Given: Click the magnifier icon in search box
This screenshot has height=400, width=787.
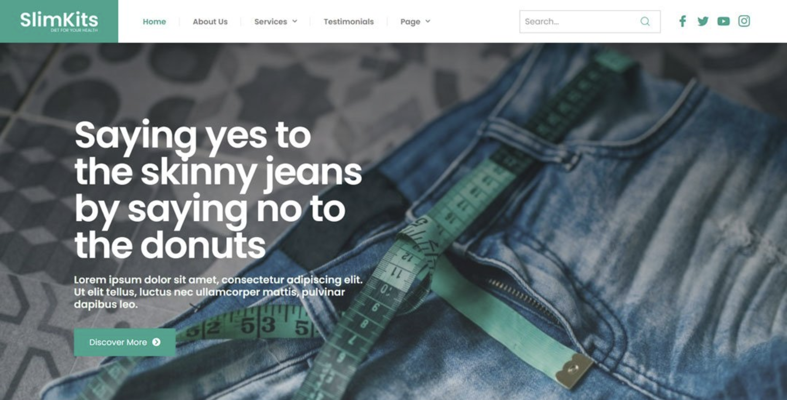Looking at the screenshot, I should click(645, 21).
